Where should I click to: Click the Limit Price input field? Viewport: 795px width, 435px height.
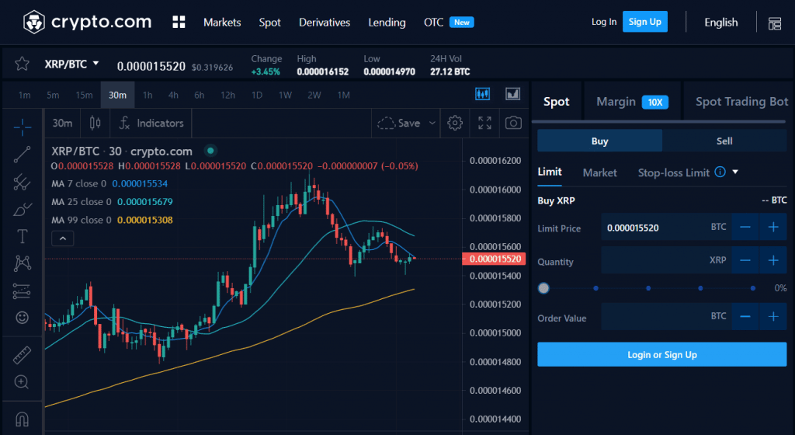coord(666,227)
